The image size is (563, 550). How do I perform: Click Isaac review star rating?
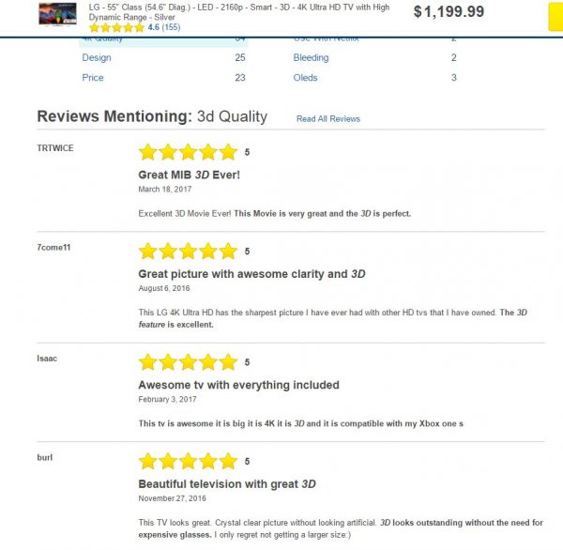point(189,362)
